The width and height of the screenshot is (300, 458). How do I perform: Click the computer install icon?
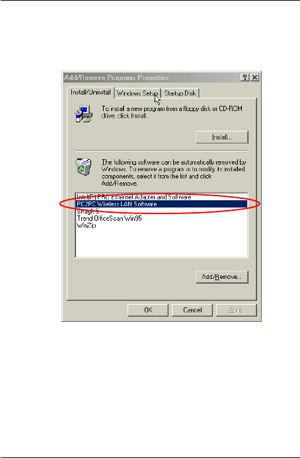pos(84,114)
